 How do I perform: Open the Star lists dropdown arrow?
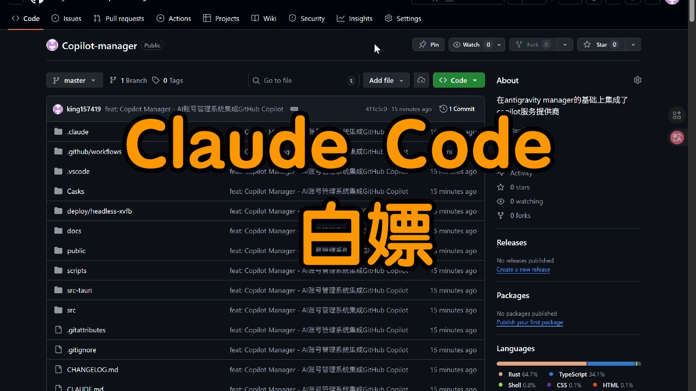click(633, 45)
